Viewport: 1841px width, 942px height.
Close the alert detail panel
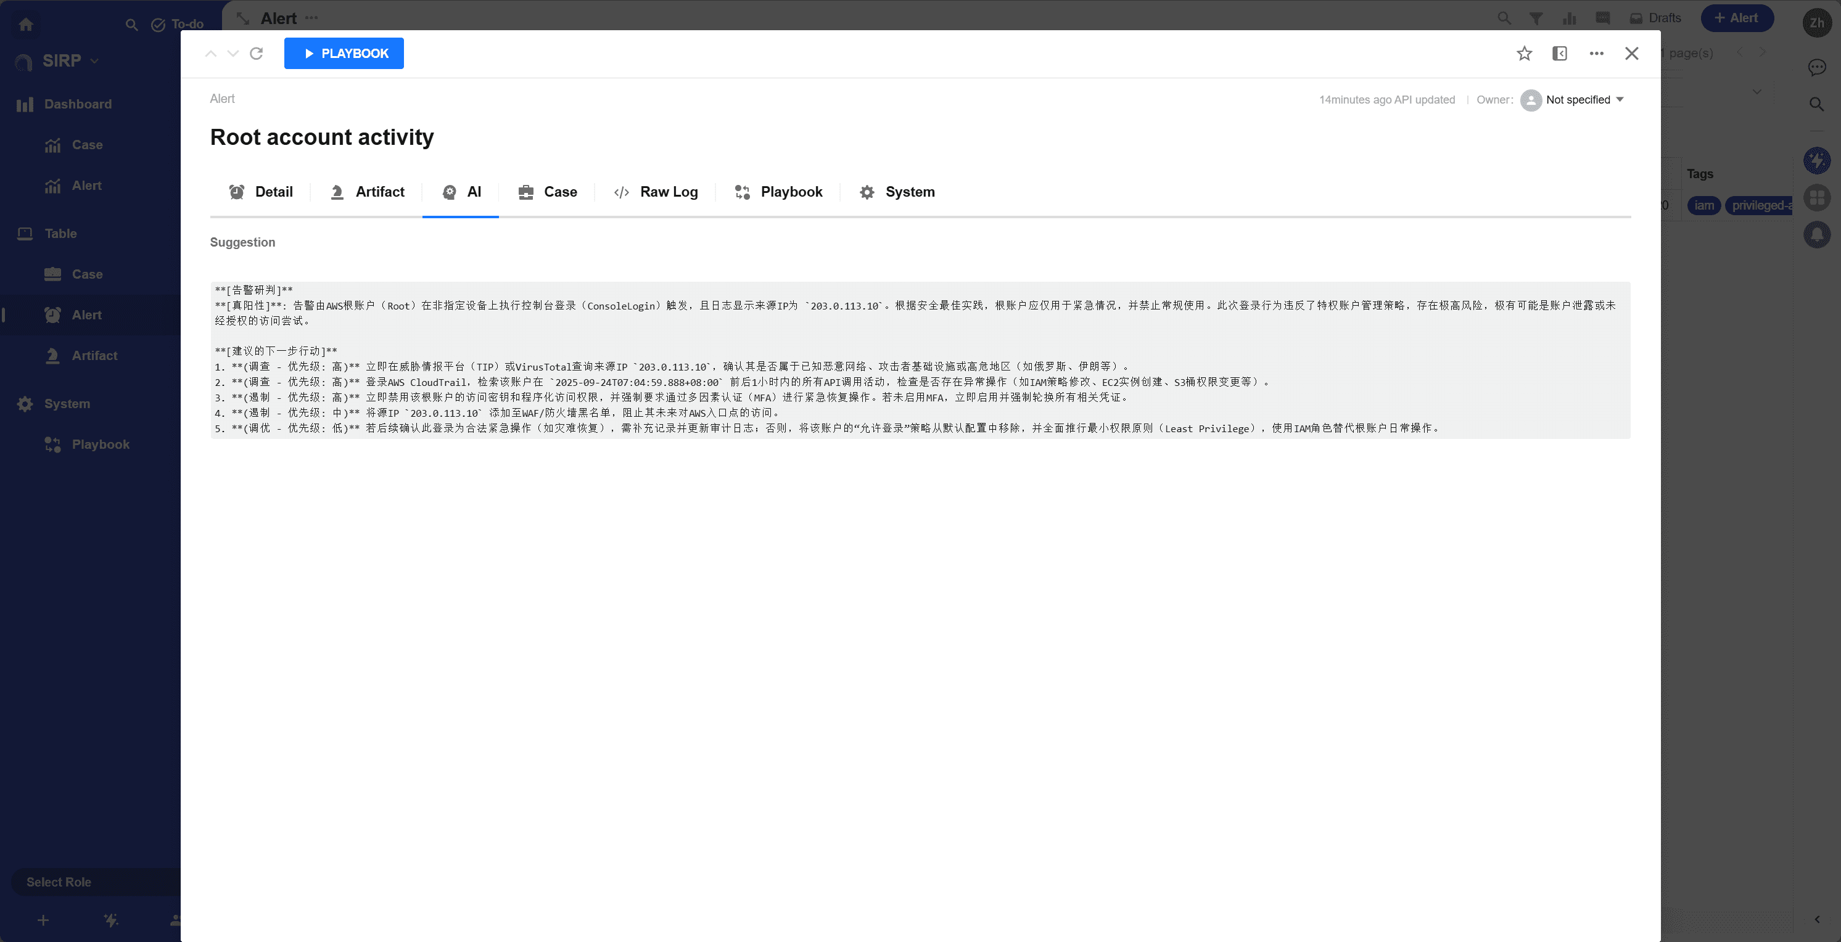[1631, 54]
